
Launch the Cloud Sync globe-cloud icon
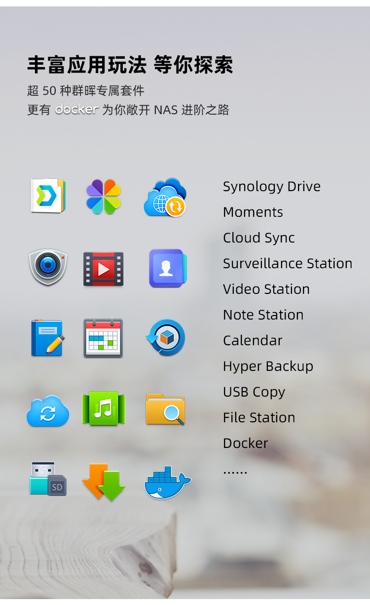(165, 197)
